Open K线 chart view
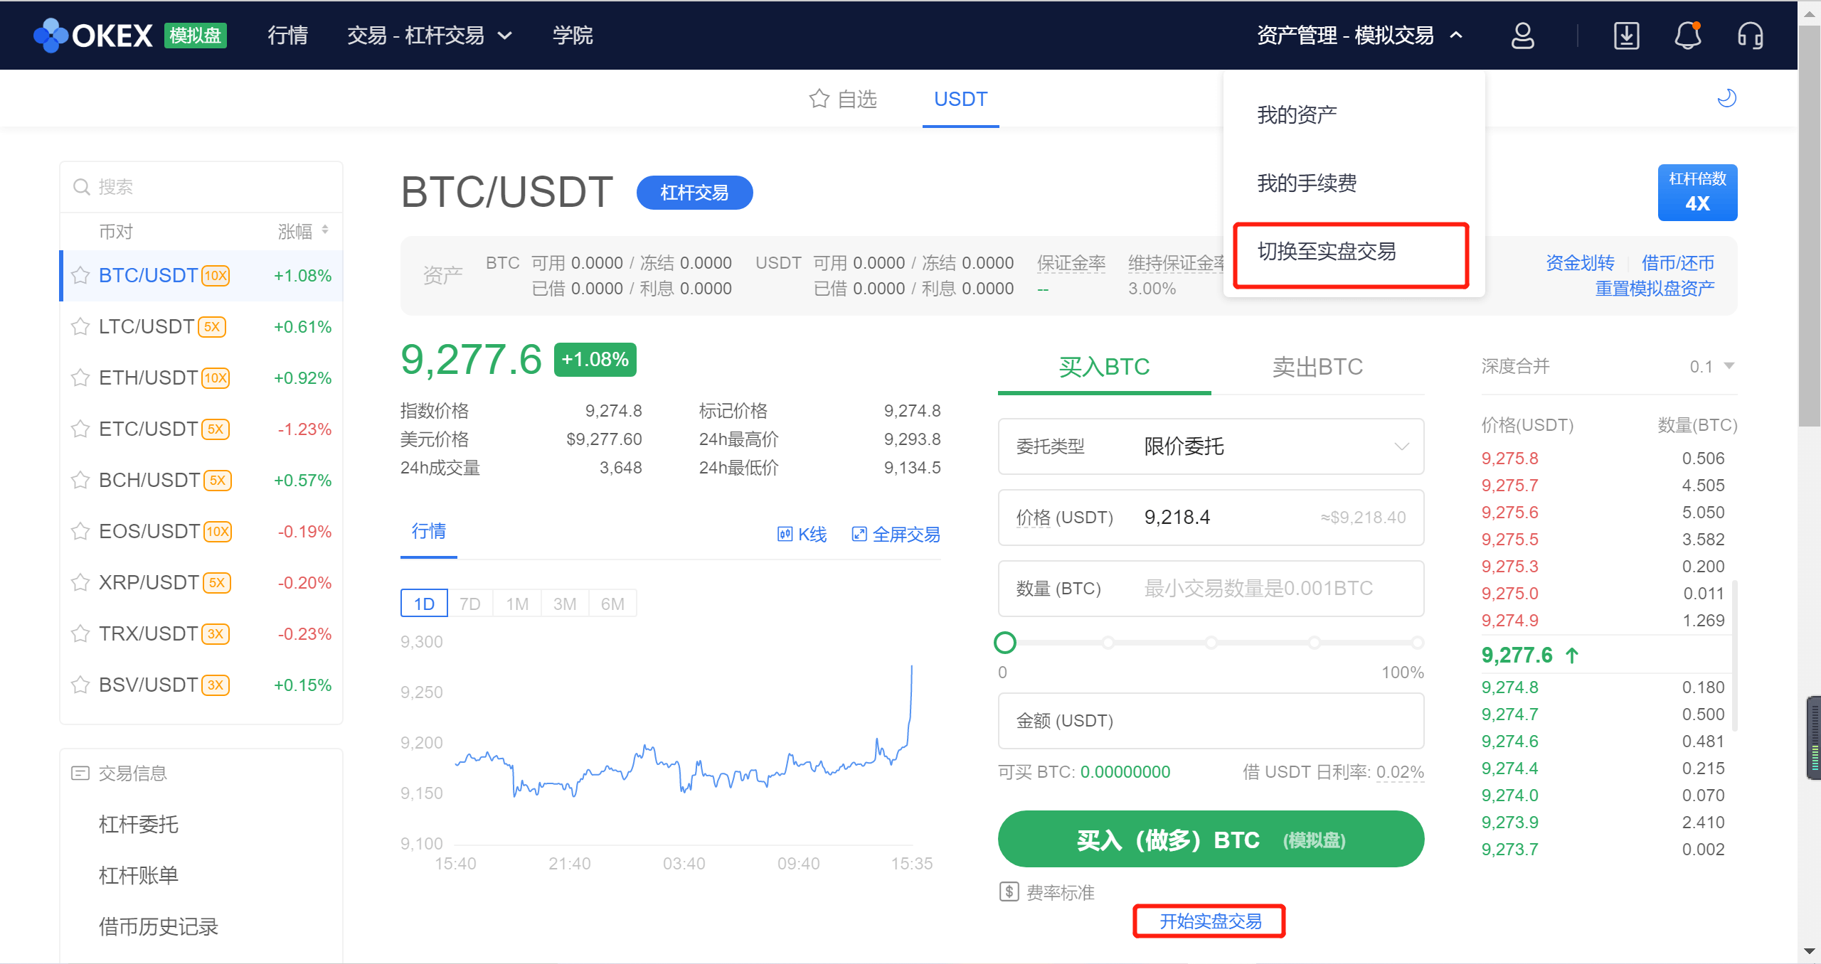 [x=802, y=535]
